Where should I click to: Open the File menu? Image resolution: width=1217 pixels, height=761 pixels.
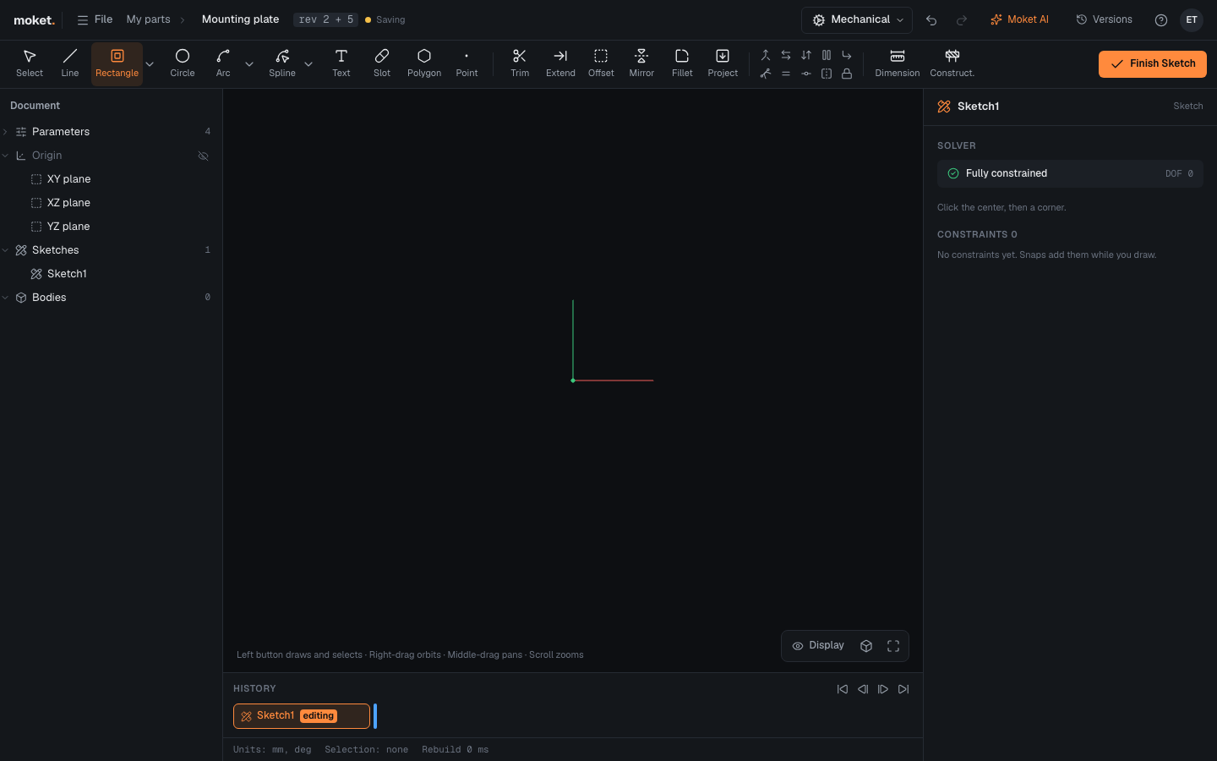(x=95, y=19)
